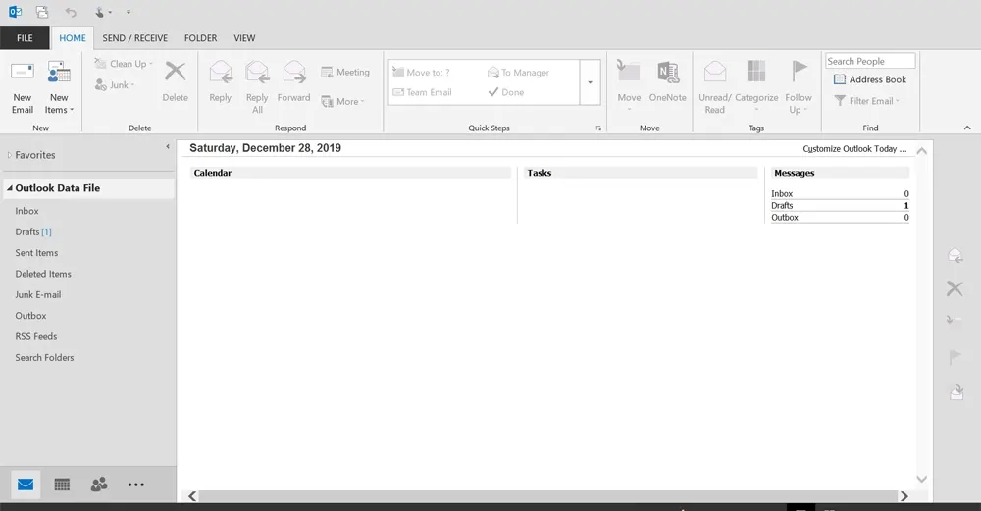Open the More respond dropdown
The height and width of the screenshot is (511, 981).
(342, 101)
